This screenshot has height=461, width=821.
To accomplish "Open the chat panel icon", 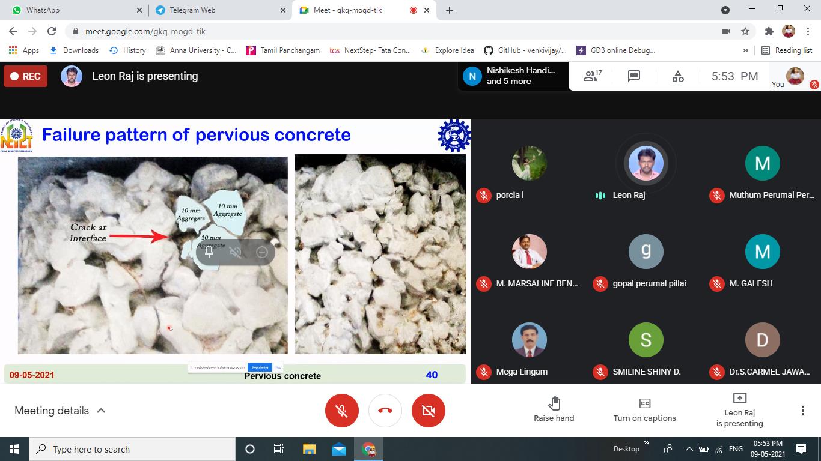I will pyautogui.click(x=633, y=76).
